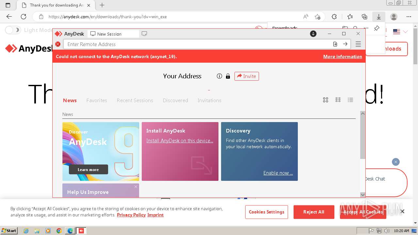Image resolution: width=418 pixels, height=235 pixels.
Task: Click More information link in error banner
Action: (343, 56)
